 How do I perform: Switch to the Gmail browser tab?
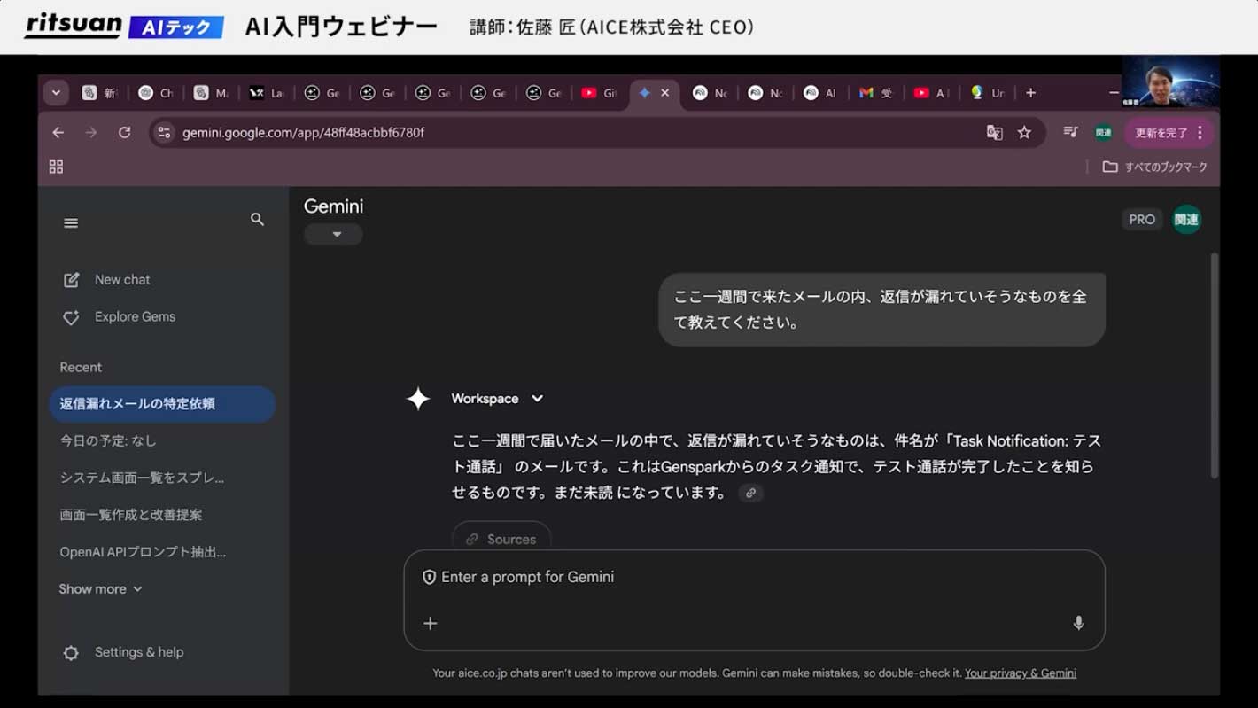point(874,92)
